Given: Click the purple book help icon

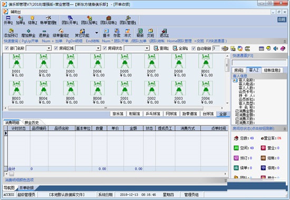Looking at the screenshot, I should point(283,49).
